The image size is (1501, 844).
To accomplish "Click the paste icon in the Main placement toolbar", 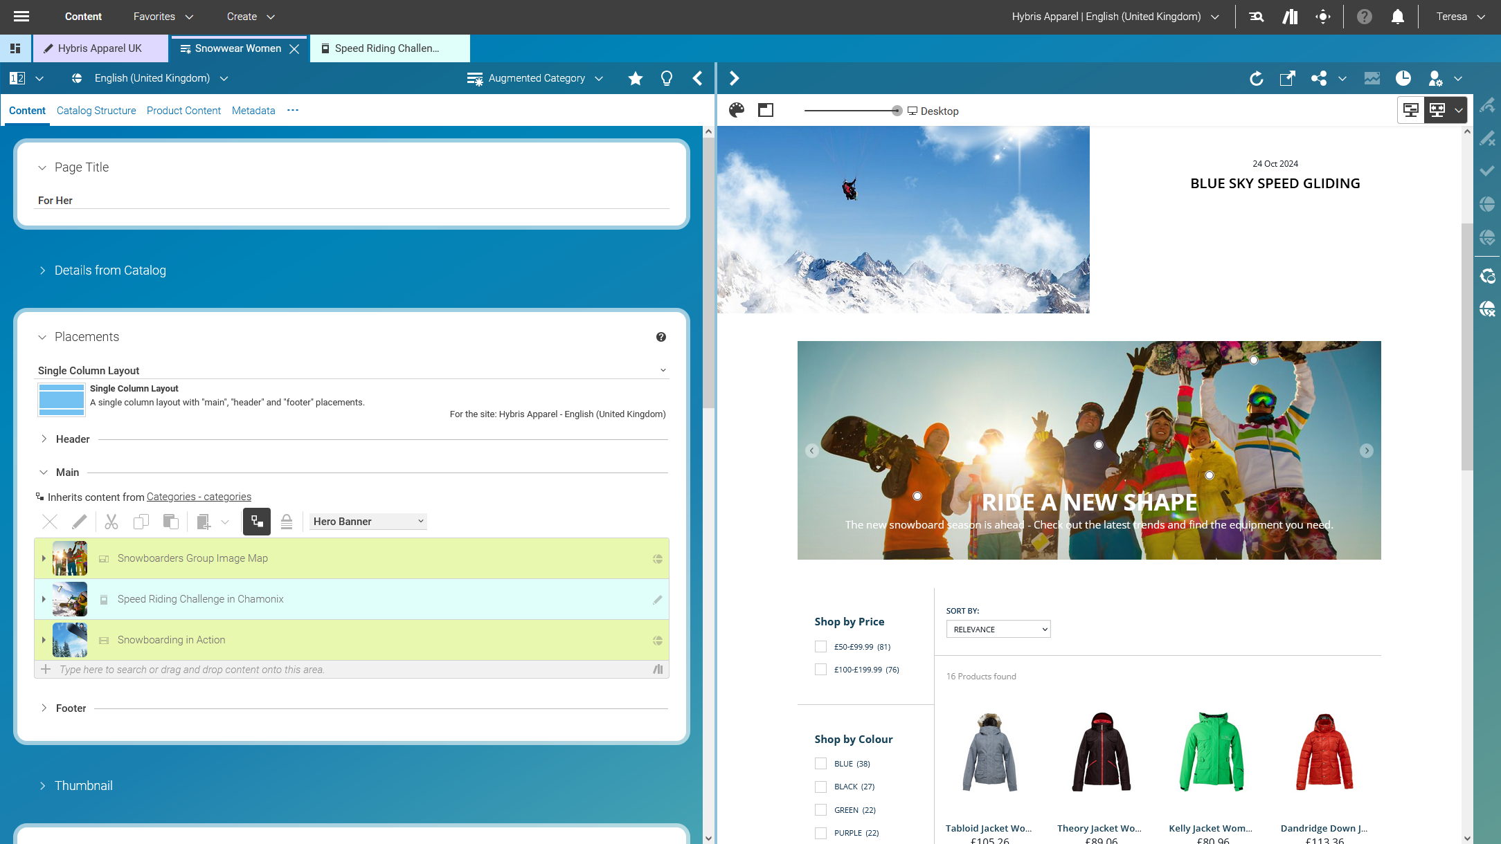I will click(171, 521).
